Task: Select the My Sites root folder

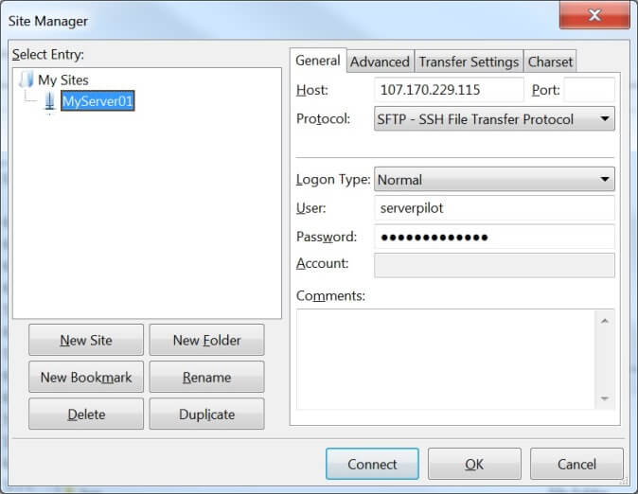Action: tap(63, 80)
